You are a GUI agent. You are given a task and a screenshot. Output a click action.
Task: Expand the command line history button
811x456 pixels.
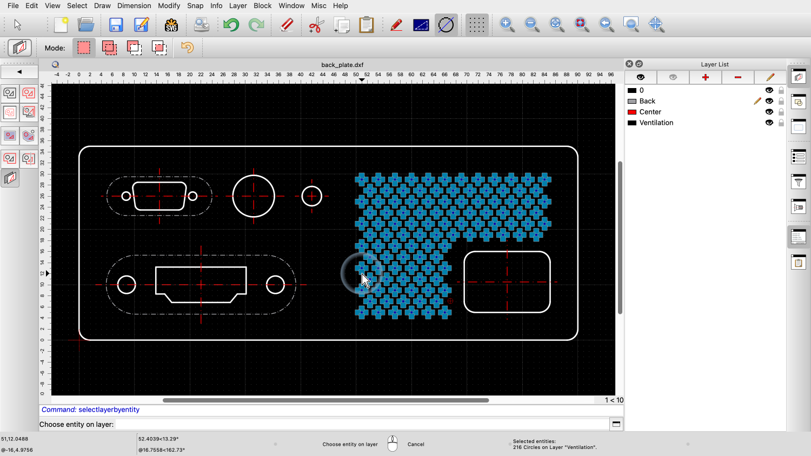click(616, 424)
